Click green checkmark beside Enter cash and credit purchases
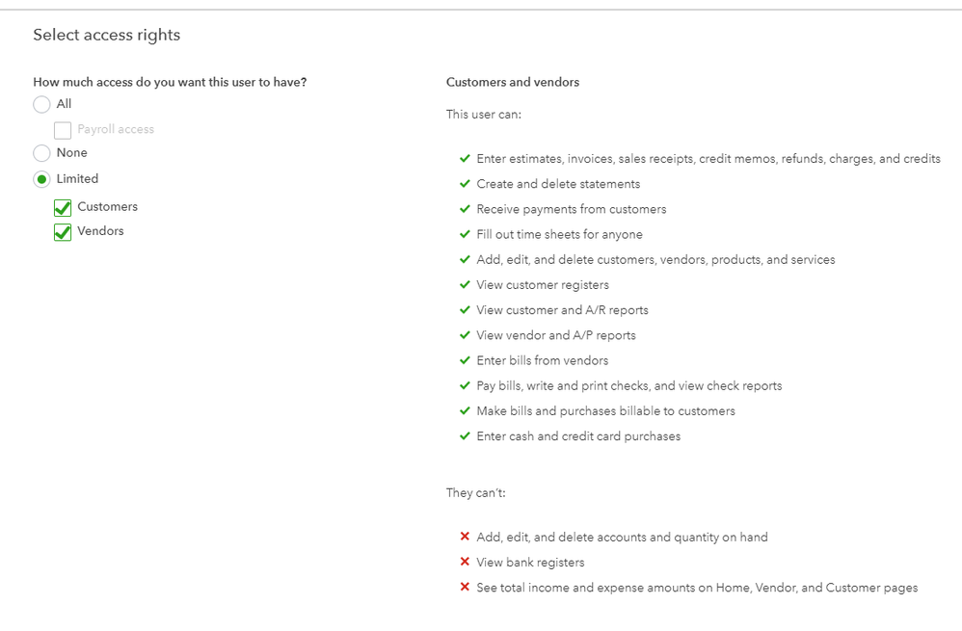The height and width of the screenshot is (631, 962). click(465, 436)
